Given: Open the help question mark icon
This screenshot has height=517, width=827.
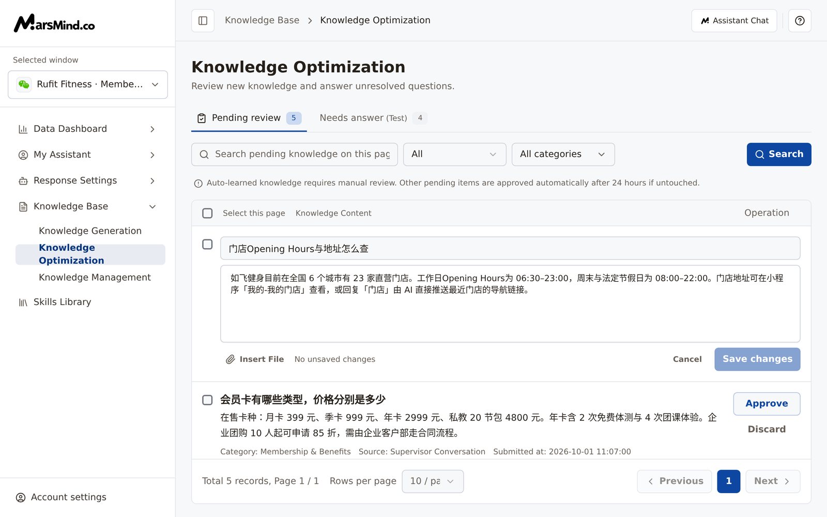Looking at the screenshot, I should [800, 21].
